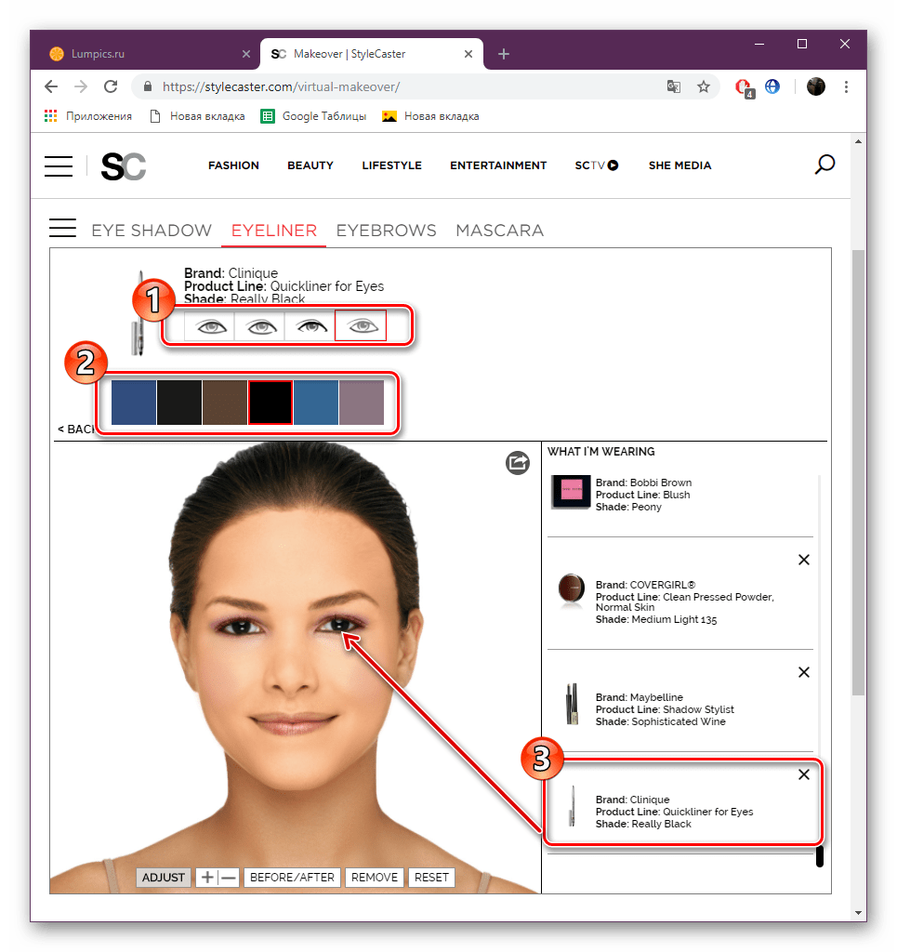Click the scroll down arrow of the page
This screenshot has height=952, width=897.
[858, 913]
